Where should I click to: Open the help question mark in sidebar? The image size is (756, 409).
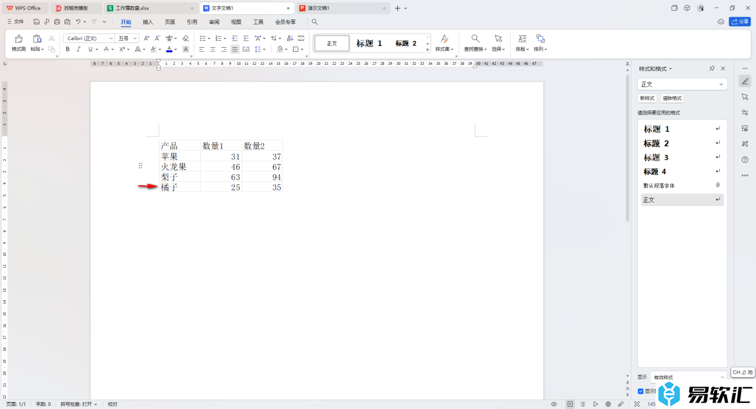[x=745, y=159]
